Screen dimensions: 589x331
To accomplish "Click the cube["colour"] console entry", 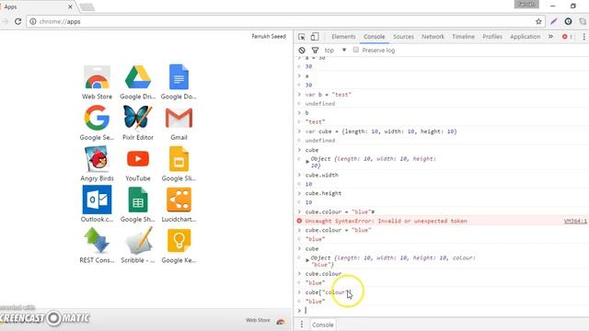I will point(329,292).
